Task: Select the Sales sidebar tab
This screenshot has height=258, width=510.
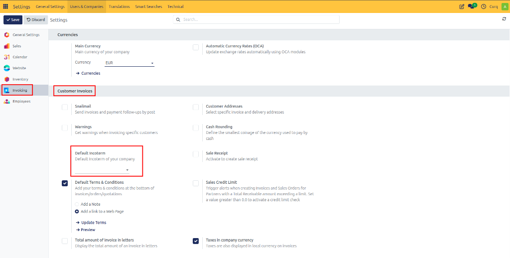Action: click(24, 46)
